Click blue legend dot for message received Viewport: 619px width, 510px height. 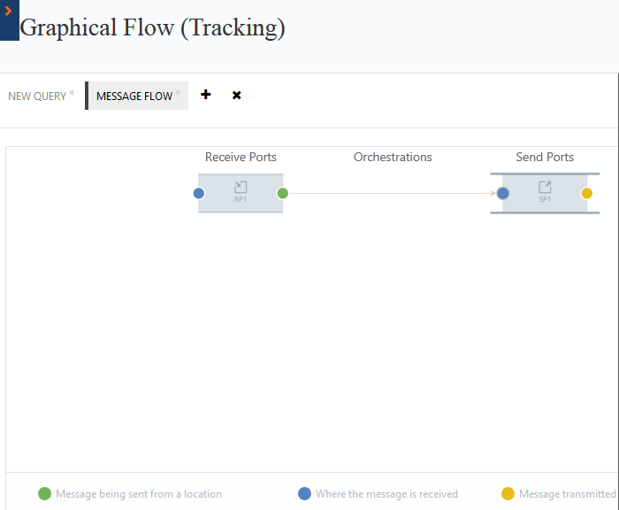[304, 493]
